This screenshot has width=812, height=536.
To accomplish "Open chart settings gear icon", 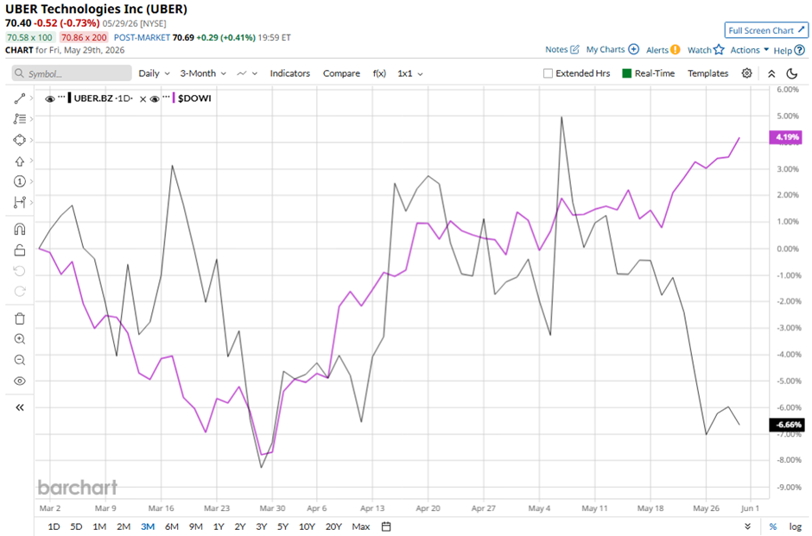I will coord(746,73).
